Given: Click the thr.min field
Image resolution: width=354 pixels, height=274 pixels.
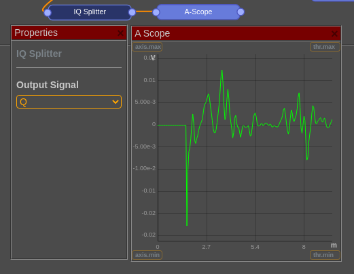Looking at the screenshot, I should coord(325,255).
